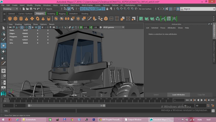Click the current frame field in timeline
216x122 pixels.
point(179,100)
